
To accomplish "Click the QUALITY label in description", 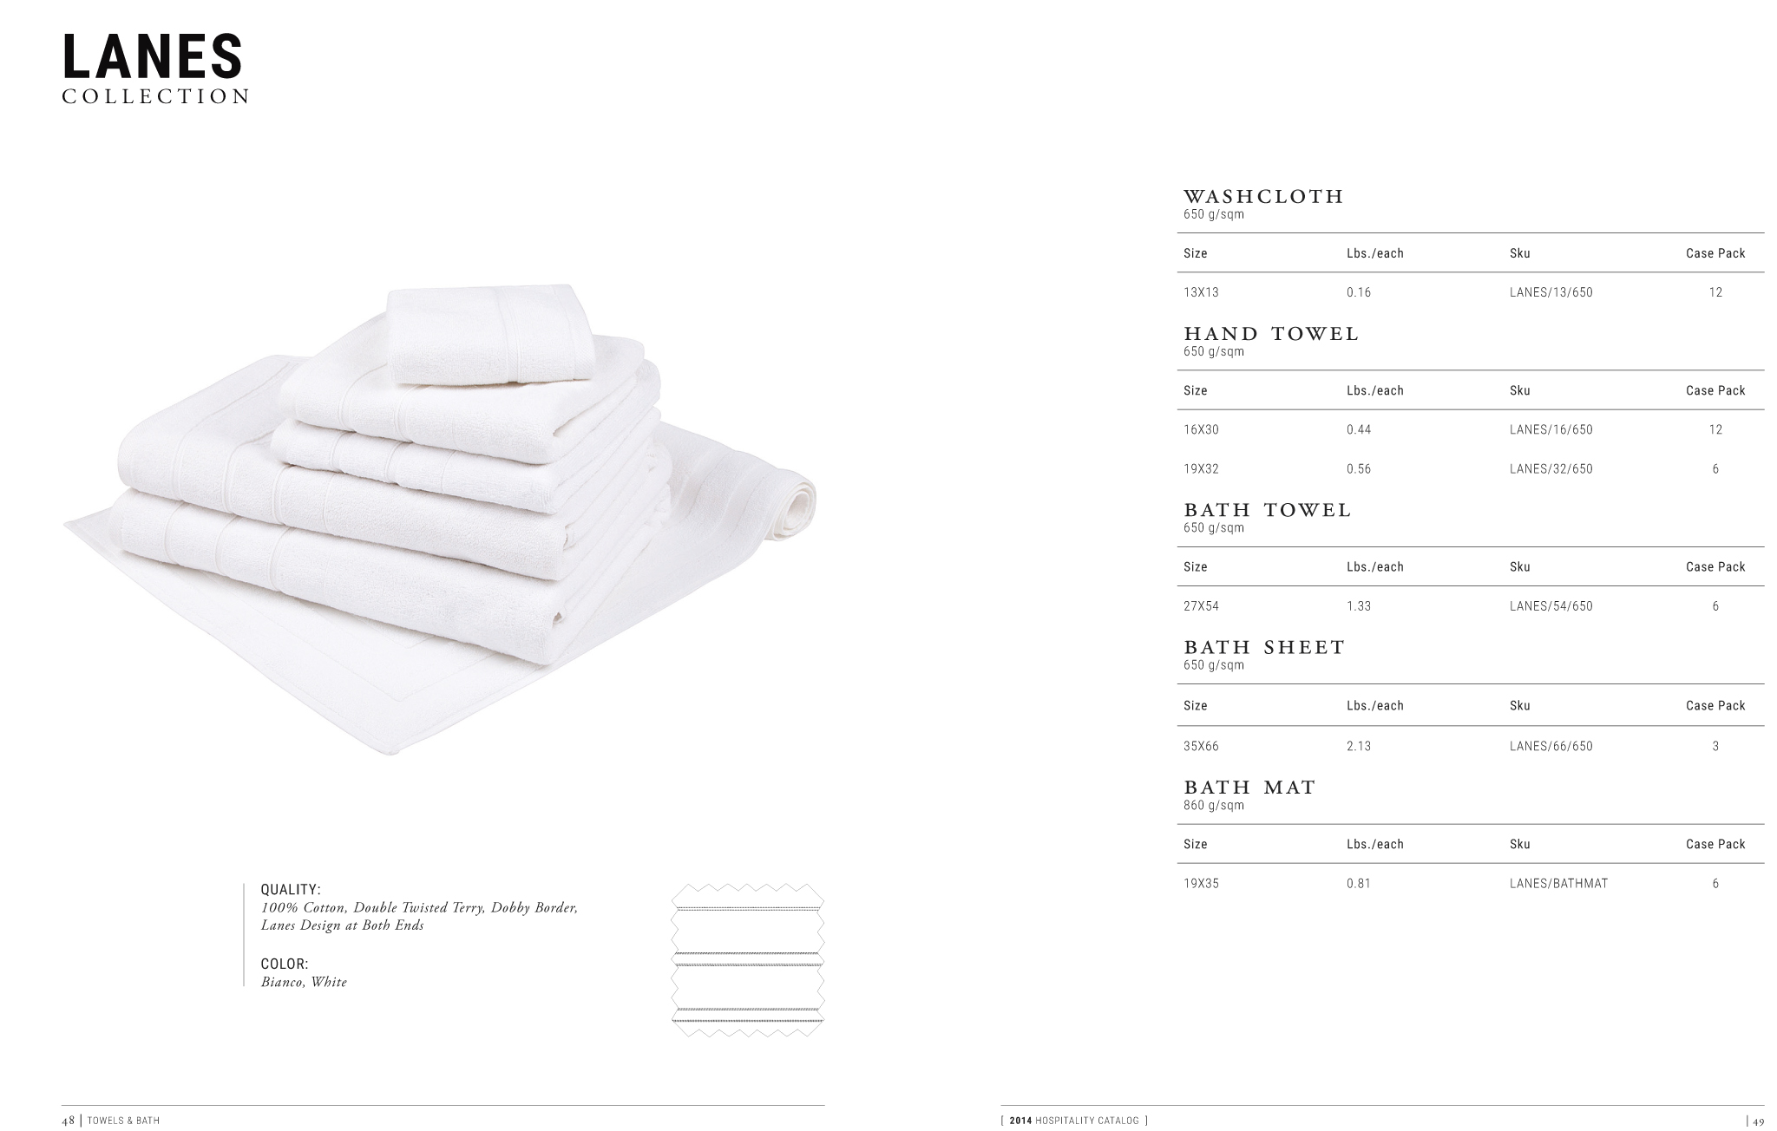I will tap(291, 890).
